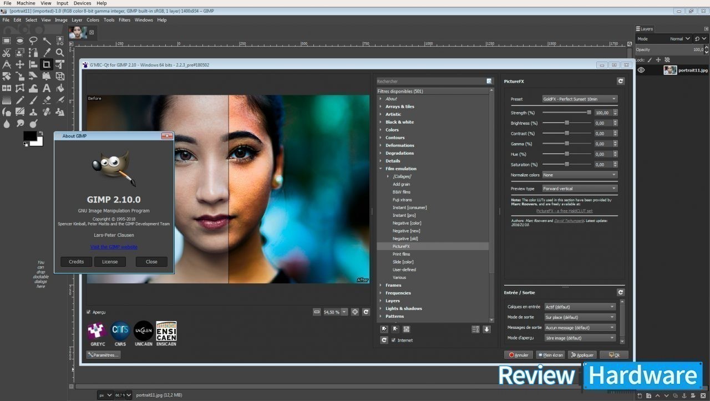Toggle visibility of portrait11.jpg layer
This screenshot has width=710, height=401.
tap(641, 70)
